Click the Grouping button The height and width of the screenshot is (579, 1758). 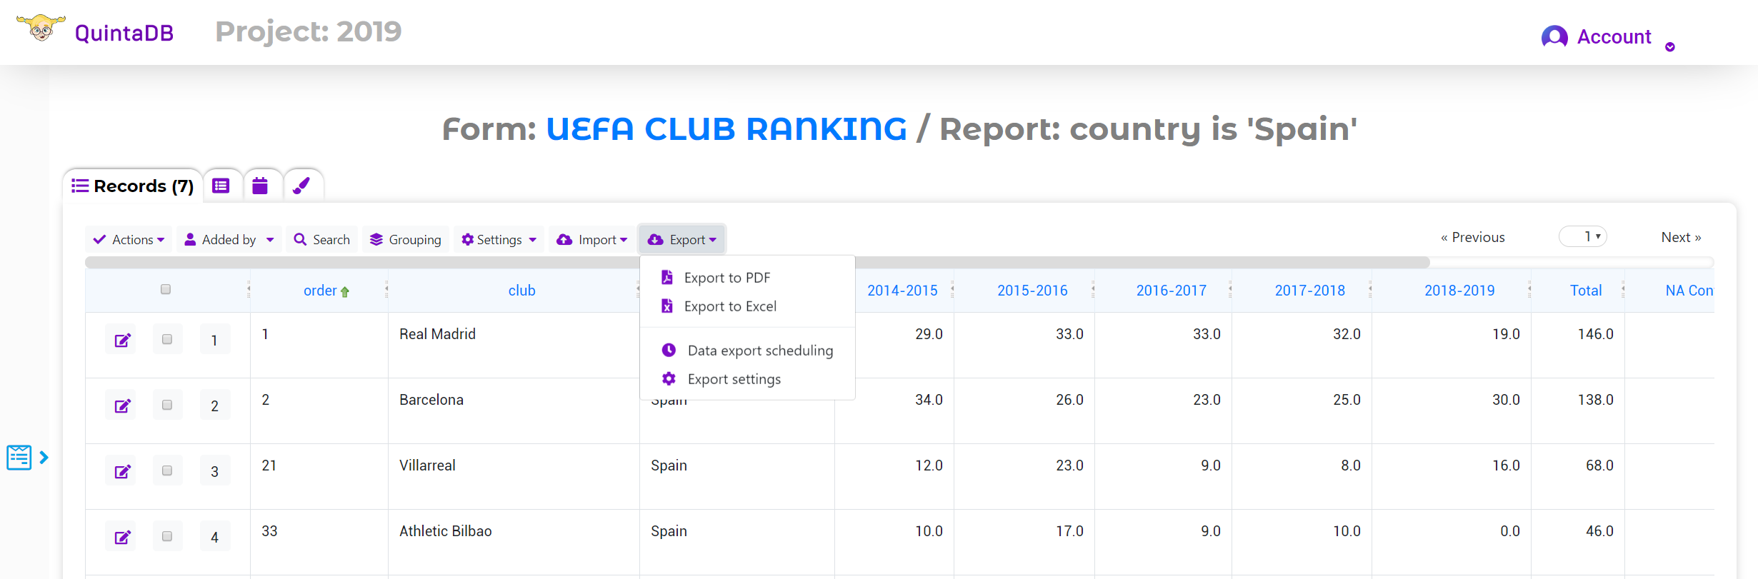click(405, 239)
